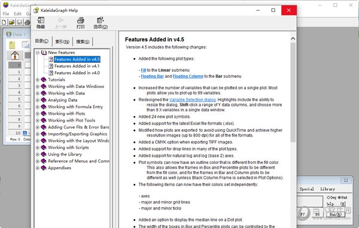This screenshot has height=228, width=359.
Task: Select the Rad radio button
Action: coord(339,197)
